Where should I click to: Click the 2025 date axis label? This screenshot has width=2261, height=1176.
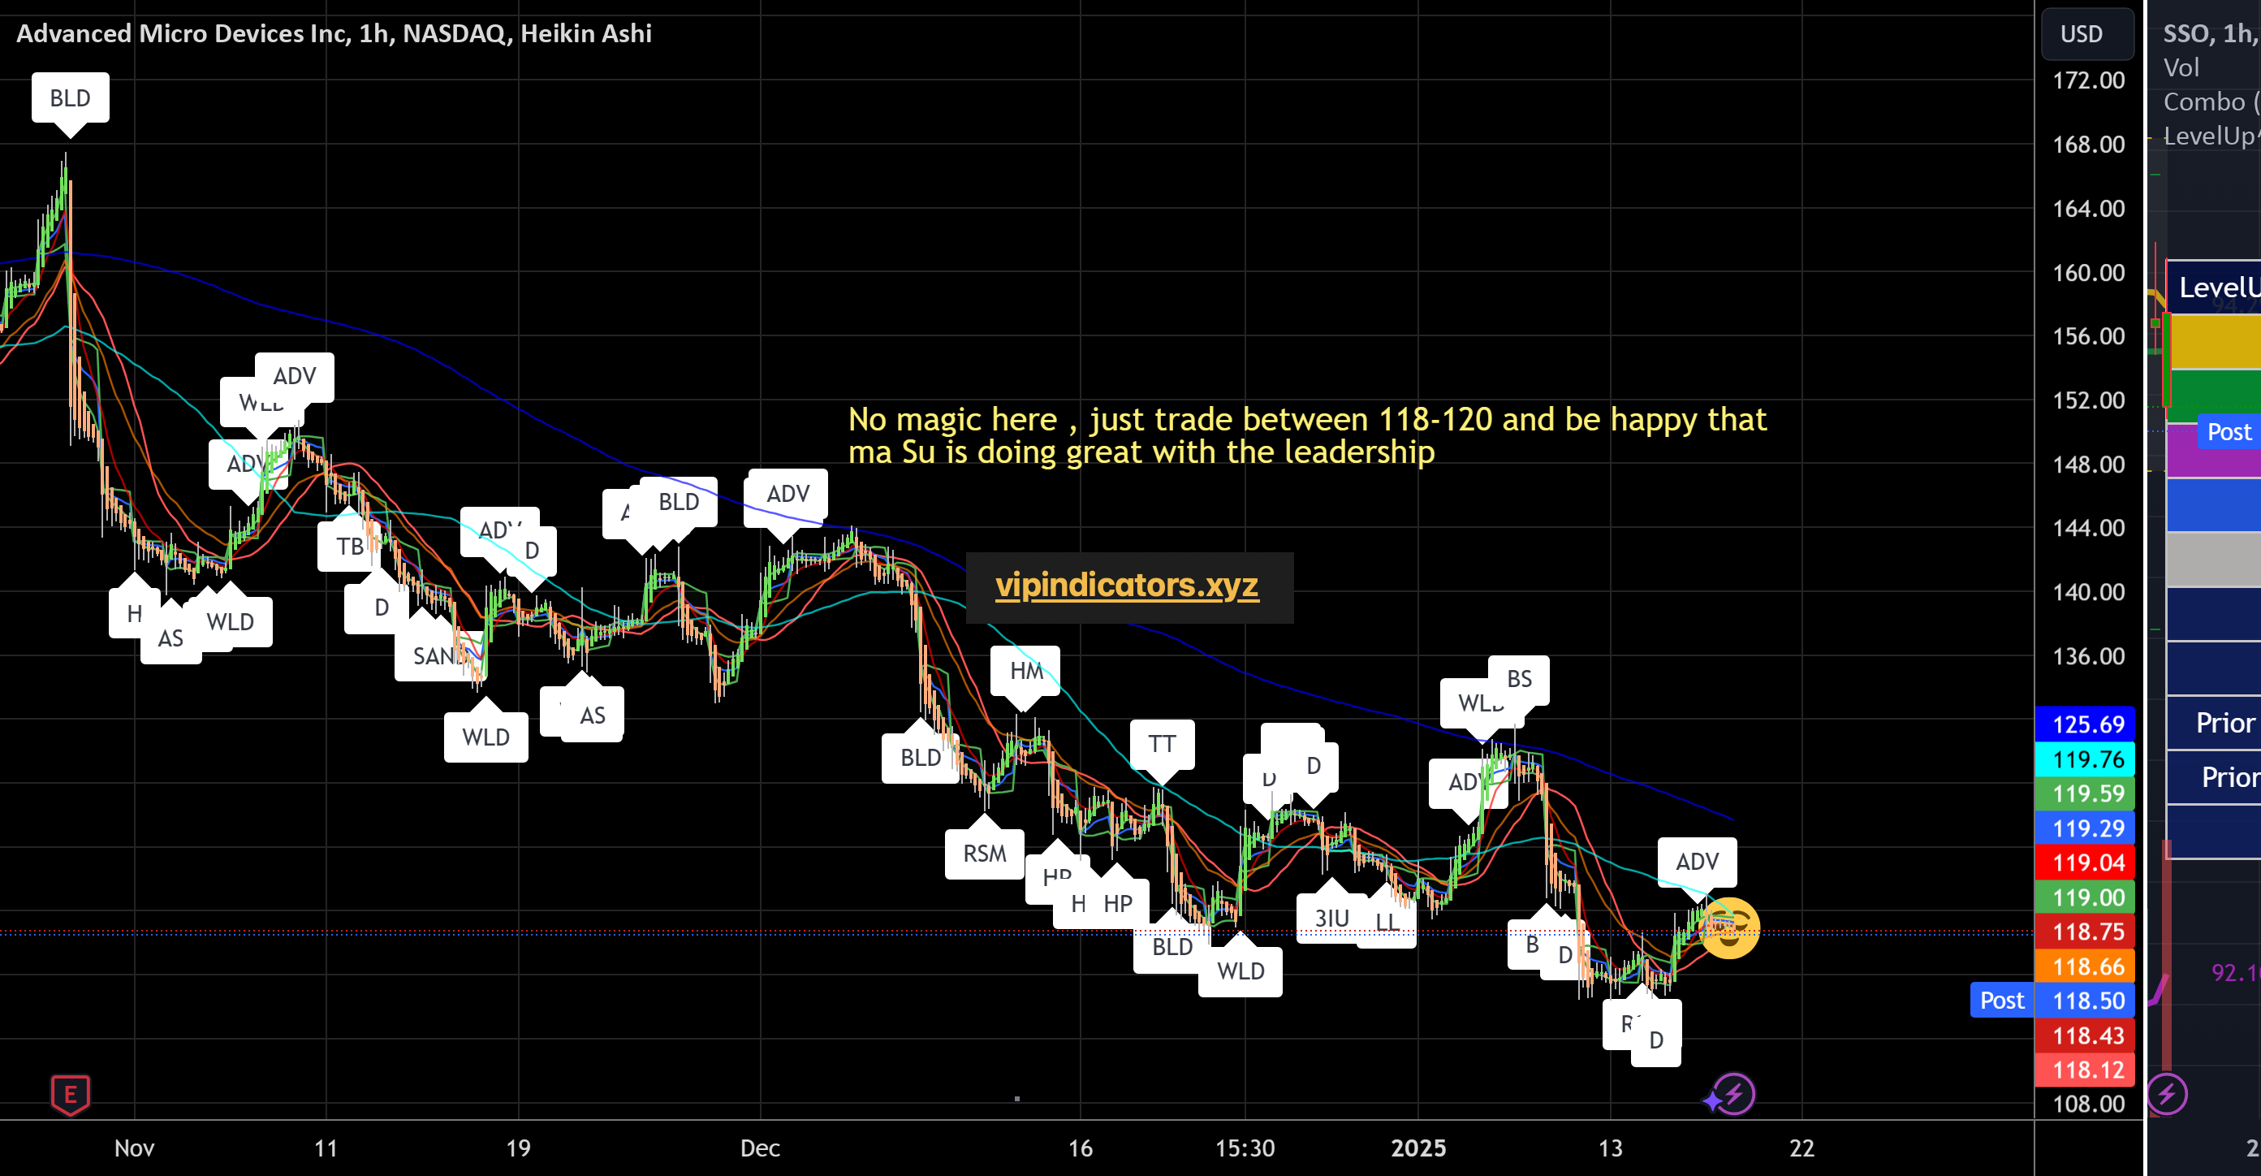click(x=1418, y=1148)
